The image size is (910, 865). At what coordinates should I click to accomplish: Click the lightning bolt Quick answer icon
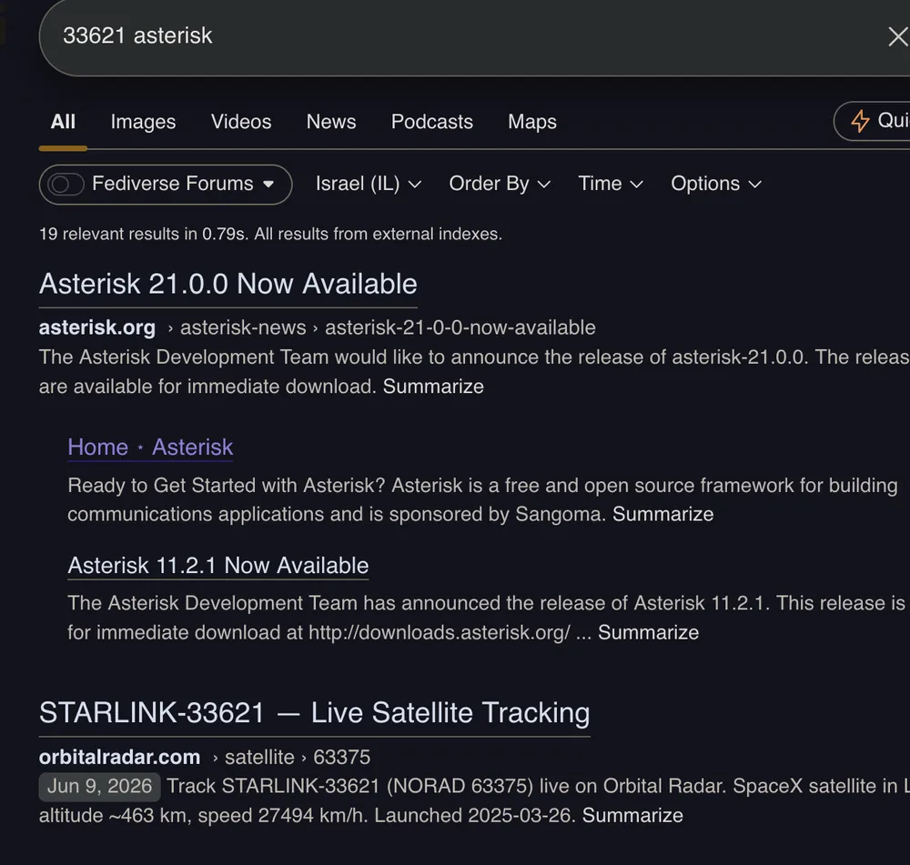(x=860, y=121)
